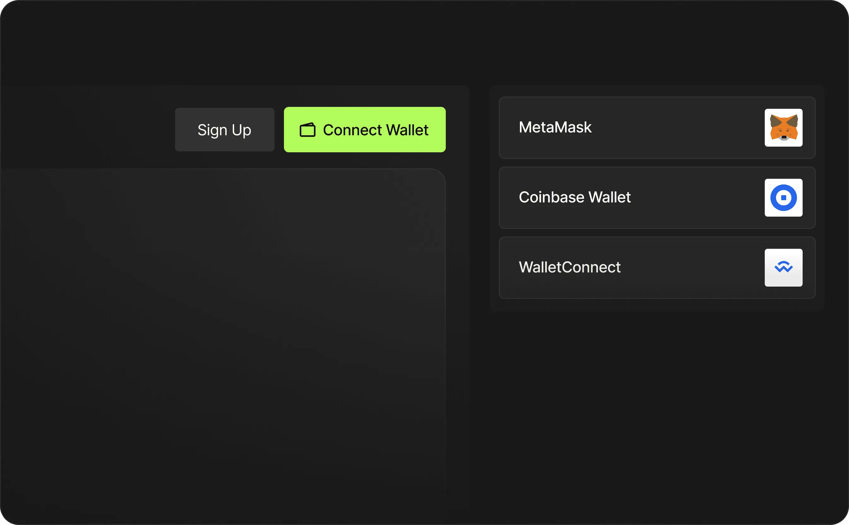Click the gap between MetaMask label and fox icon
849x525 pixels.
point(677,128)
